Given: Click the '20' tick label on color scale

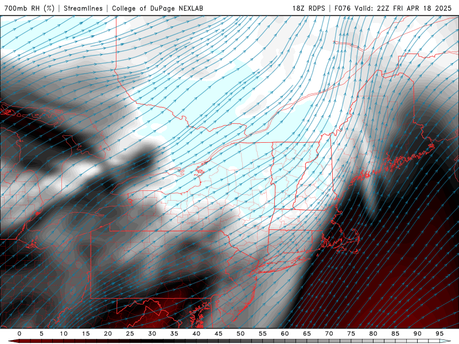Looking at the screenshot, I should [108, 334].
